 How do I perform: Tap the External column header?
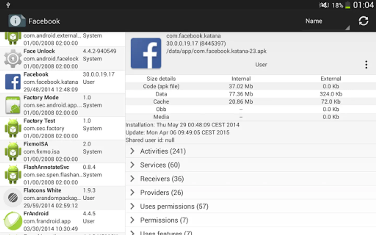pyautogui.click(x=331, y=79)
